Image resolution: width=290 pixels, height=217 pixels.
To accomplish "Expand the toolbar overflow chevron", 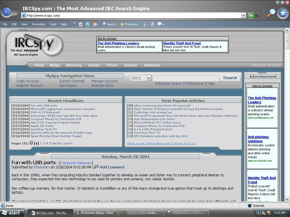I will (x=74, y=23).
